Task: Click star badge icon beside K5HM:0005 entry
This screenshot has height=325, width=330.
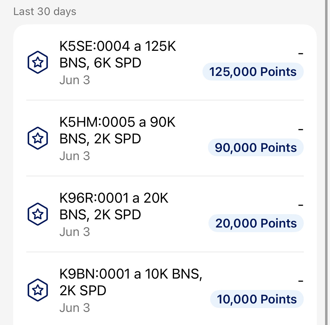Action: [38, 138]
